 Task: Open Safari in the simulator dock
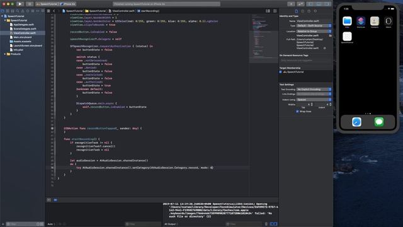click(x=356, y=122)
